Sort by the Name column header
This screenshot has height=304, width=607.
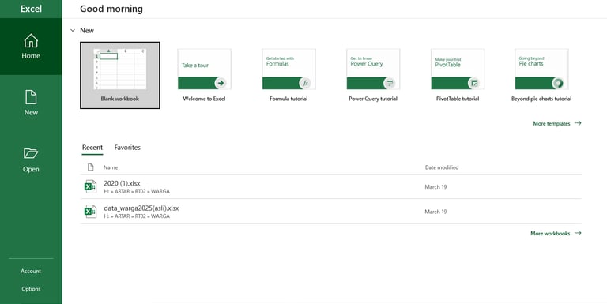point(111,167)
